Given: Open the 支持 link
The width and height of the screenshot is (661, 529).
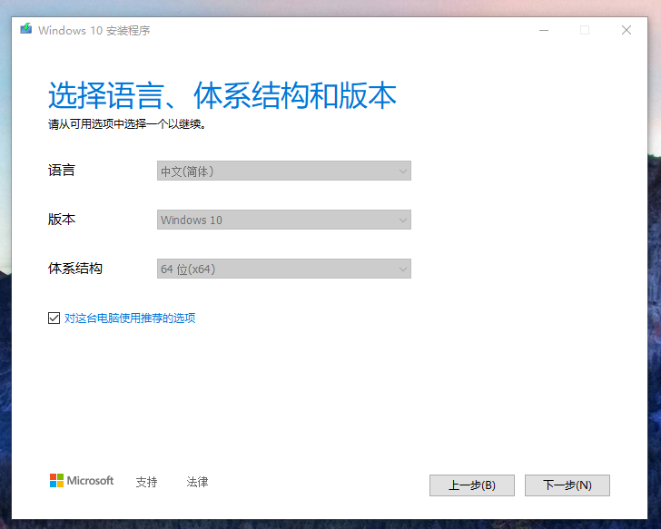Looking at the screenshot, I should (x=147, y=482).
